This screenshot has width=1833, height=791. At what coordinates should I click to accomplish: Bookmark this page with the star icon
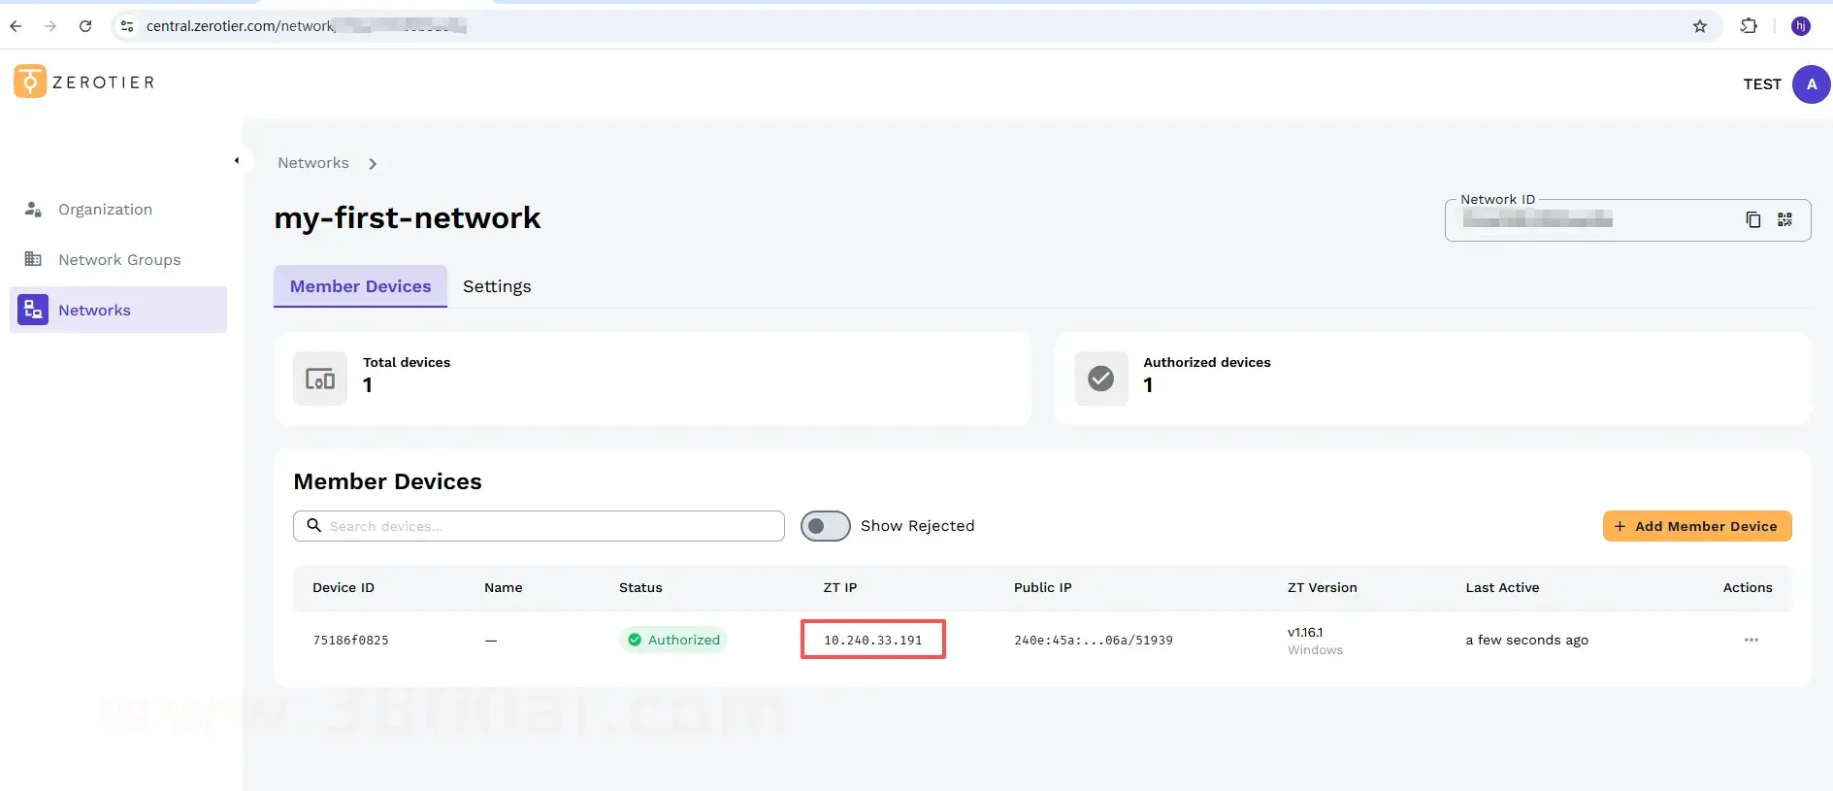pos(1699,26)
